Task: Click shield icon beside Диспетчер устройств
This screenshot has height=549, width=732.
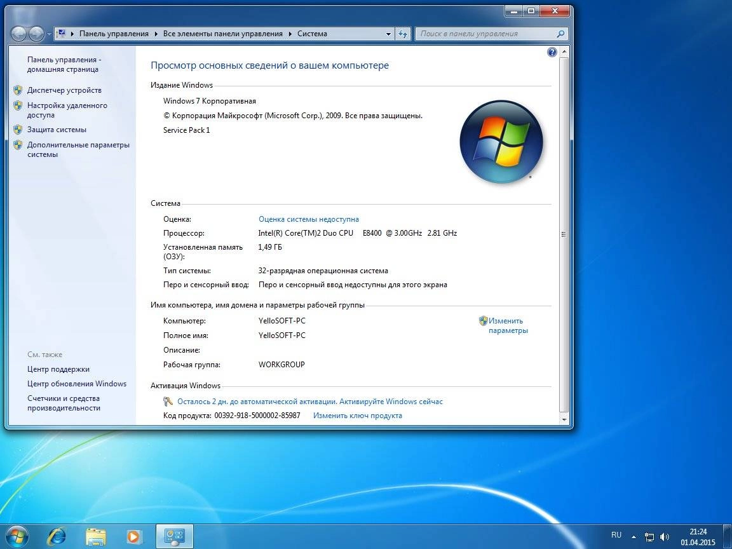Action: 18,90
